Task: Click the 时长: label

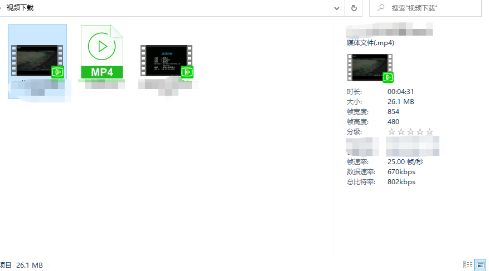Action: [x=354, y=92]
